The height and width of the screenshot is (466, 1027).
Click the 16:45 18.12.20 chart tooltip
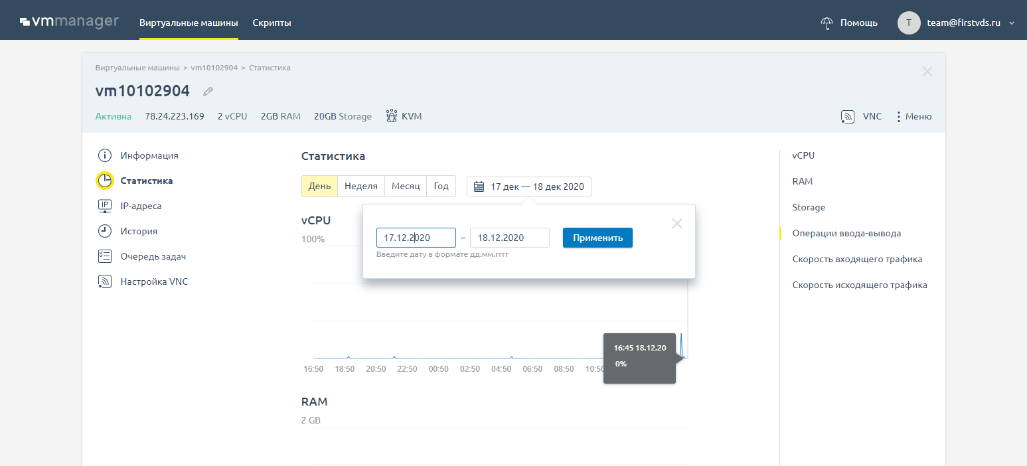click(x=639, y=358)
